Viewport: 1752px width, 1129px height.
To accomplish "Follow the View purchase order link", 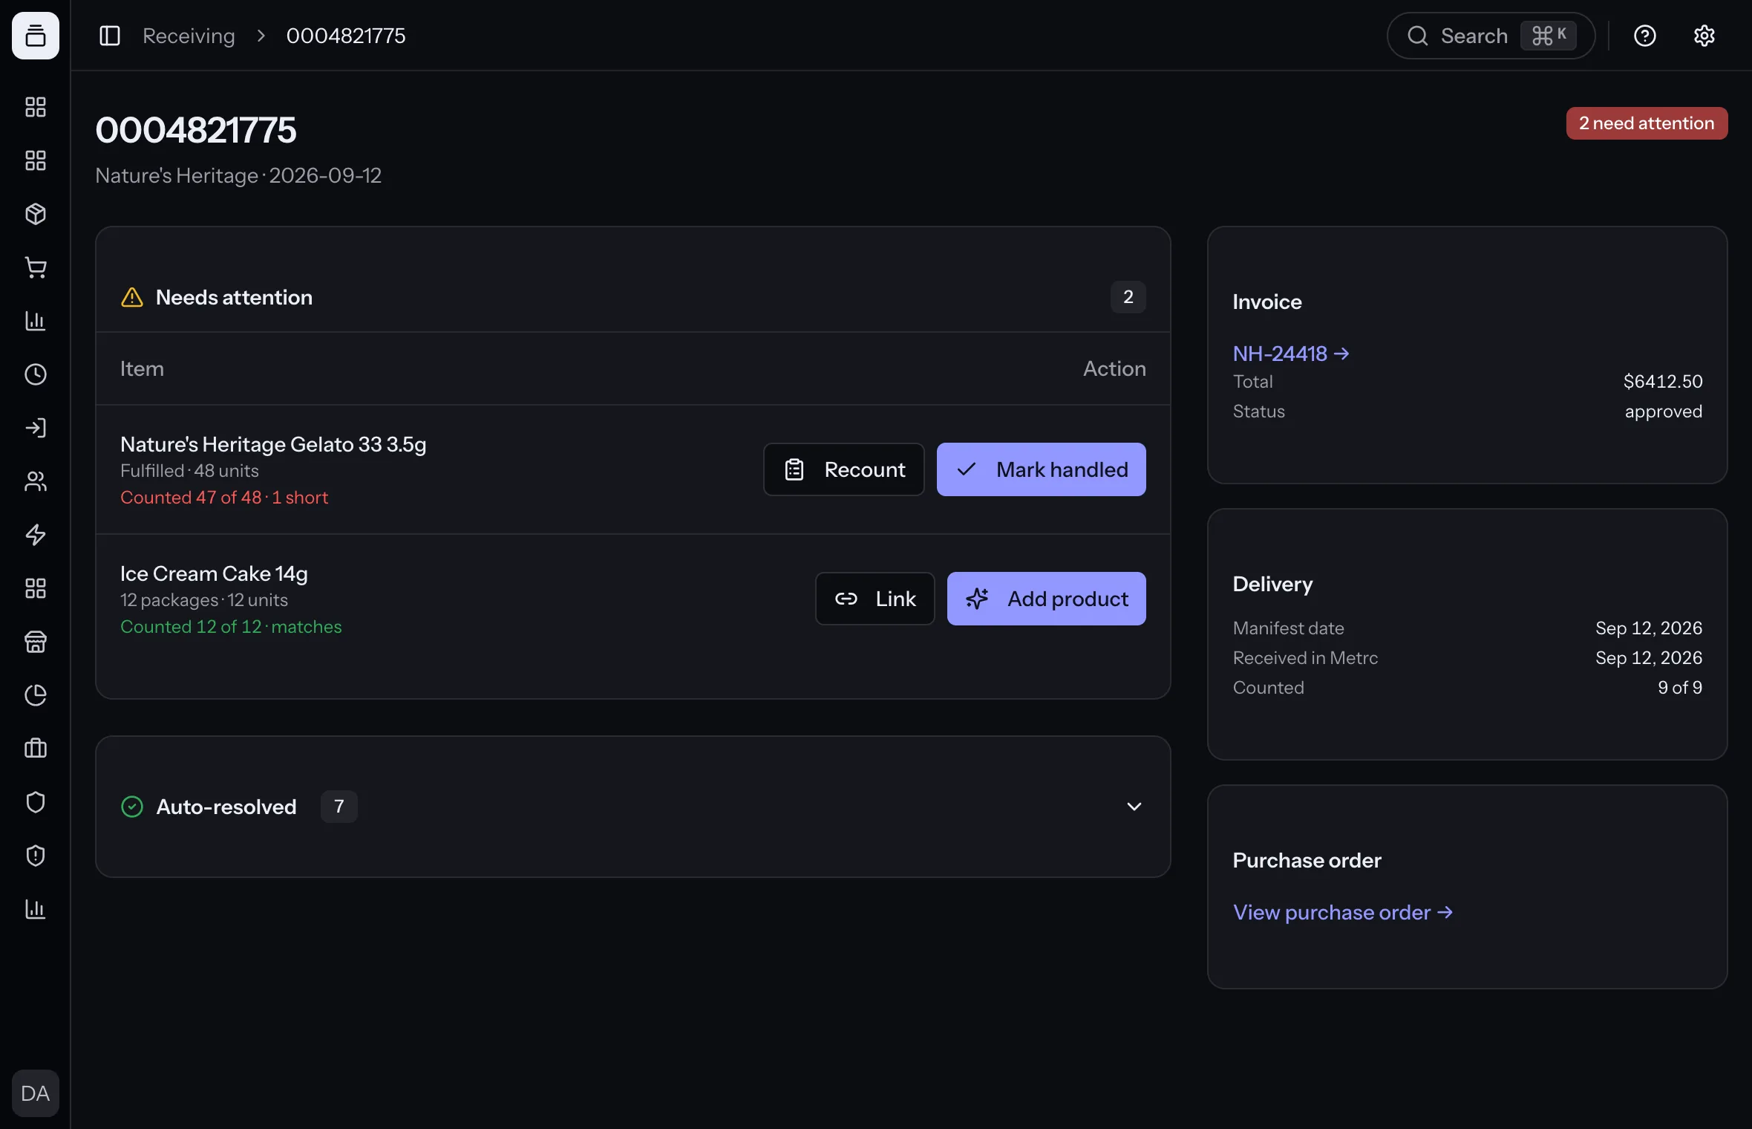I will click(x=1343, y=912).
